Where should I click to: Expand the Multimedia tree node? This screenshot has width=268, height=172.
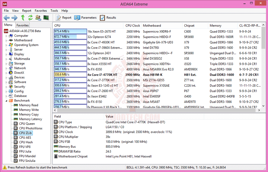(x=6, y=59)
